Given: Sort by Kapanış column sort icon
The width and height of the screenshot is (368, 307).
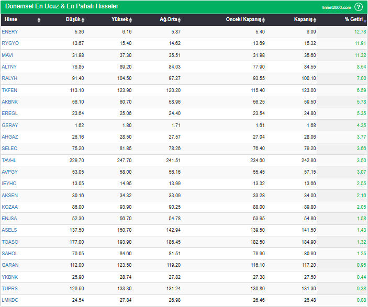Looking at the screenshot, I should coord(315,20).
